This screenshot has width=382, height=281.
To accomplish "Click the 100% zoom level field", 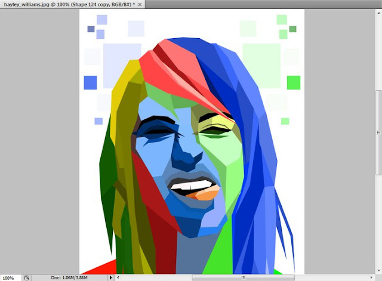I will click(11, 278).
